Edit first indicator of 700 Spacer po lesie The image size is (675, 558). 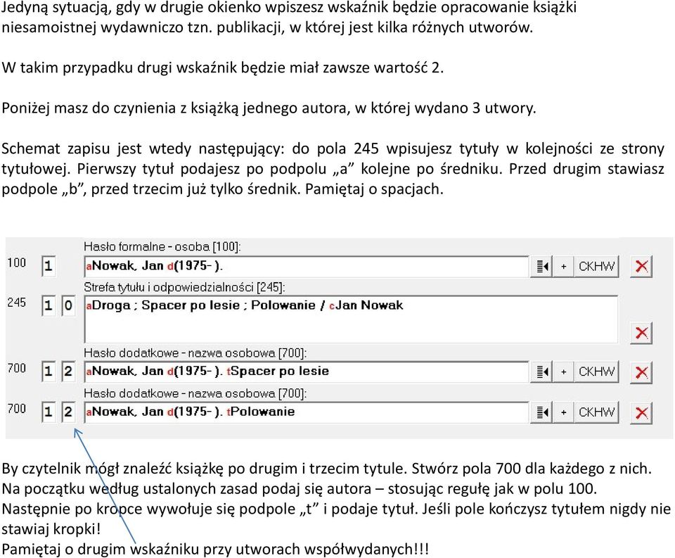click(49, 372)
